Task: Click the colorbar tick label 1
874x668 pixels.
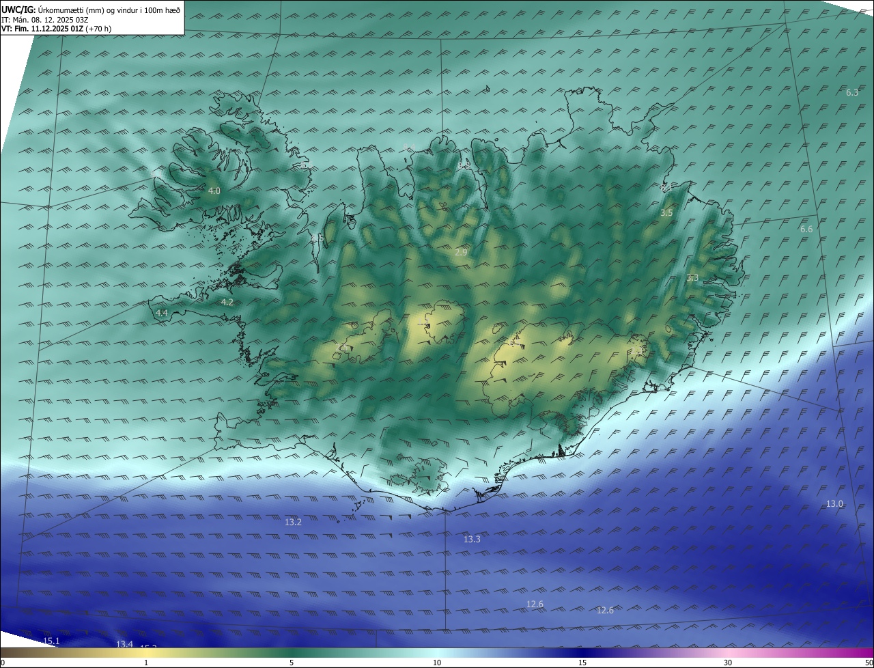Action: click(x=146, y=663)
